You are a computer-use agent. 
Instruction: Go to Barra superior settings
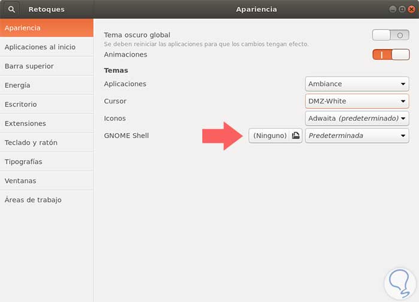(x=47, y=66)
